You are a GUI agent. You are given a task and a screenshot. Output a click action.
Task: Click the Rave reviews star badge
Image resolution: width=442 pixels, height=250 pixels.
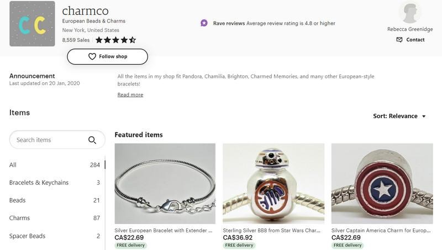[x=204, y=23]
